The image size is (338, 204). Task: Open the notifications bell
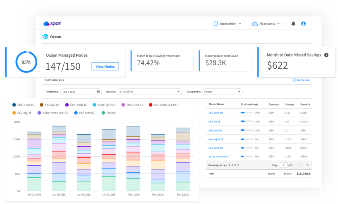tap(293, 24)
